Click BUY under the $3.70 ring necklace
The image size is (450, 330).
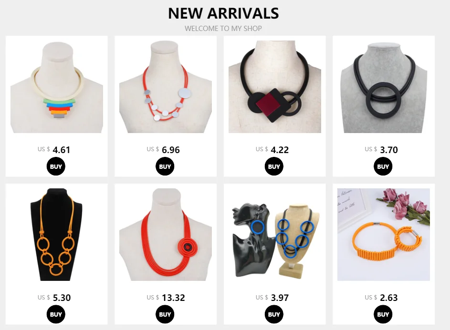(383, 166)
